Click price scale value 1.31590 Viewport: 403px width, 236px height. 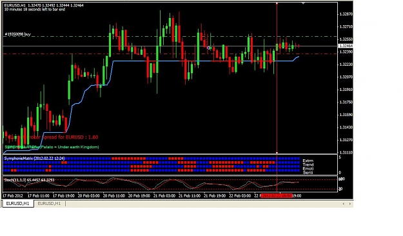pyautogui.click(x=346, y=115)
